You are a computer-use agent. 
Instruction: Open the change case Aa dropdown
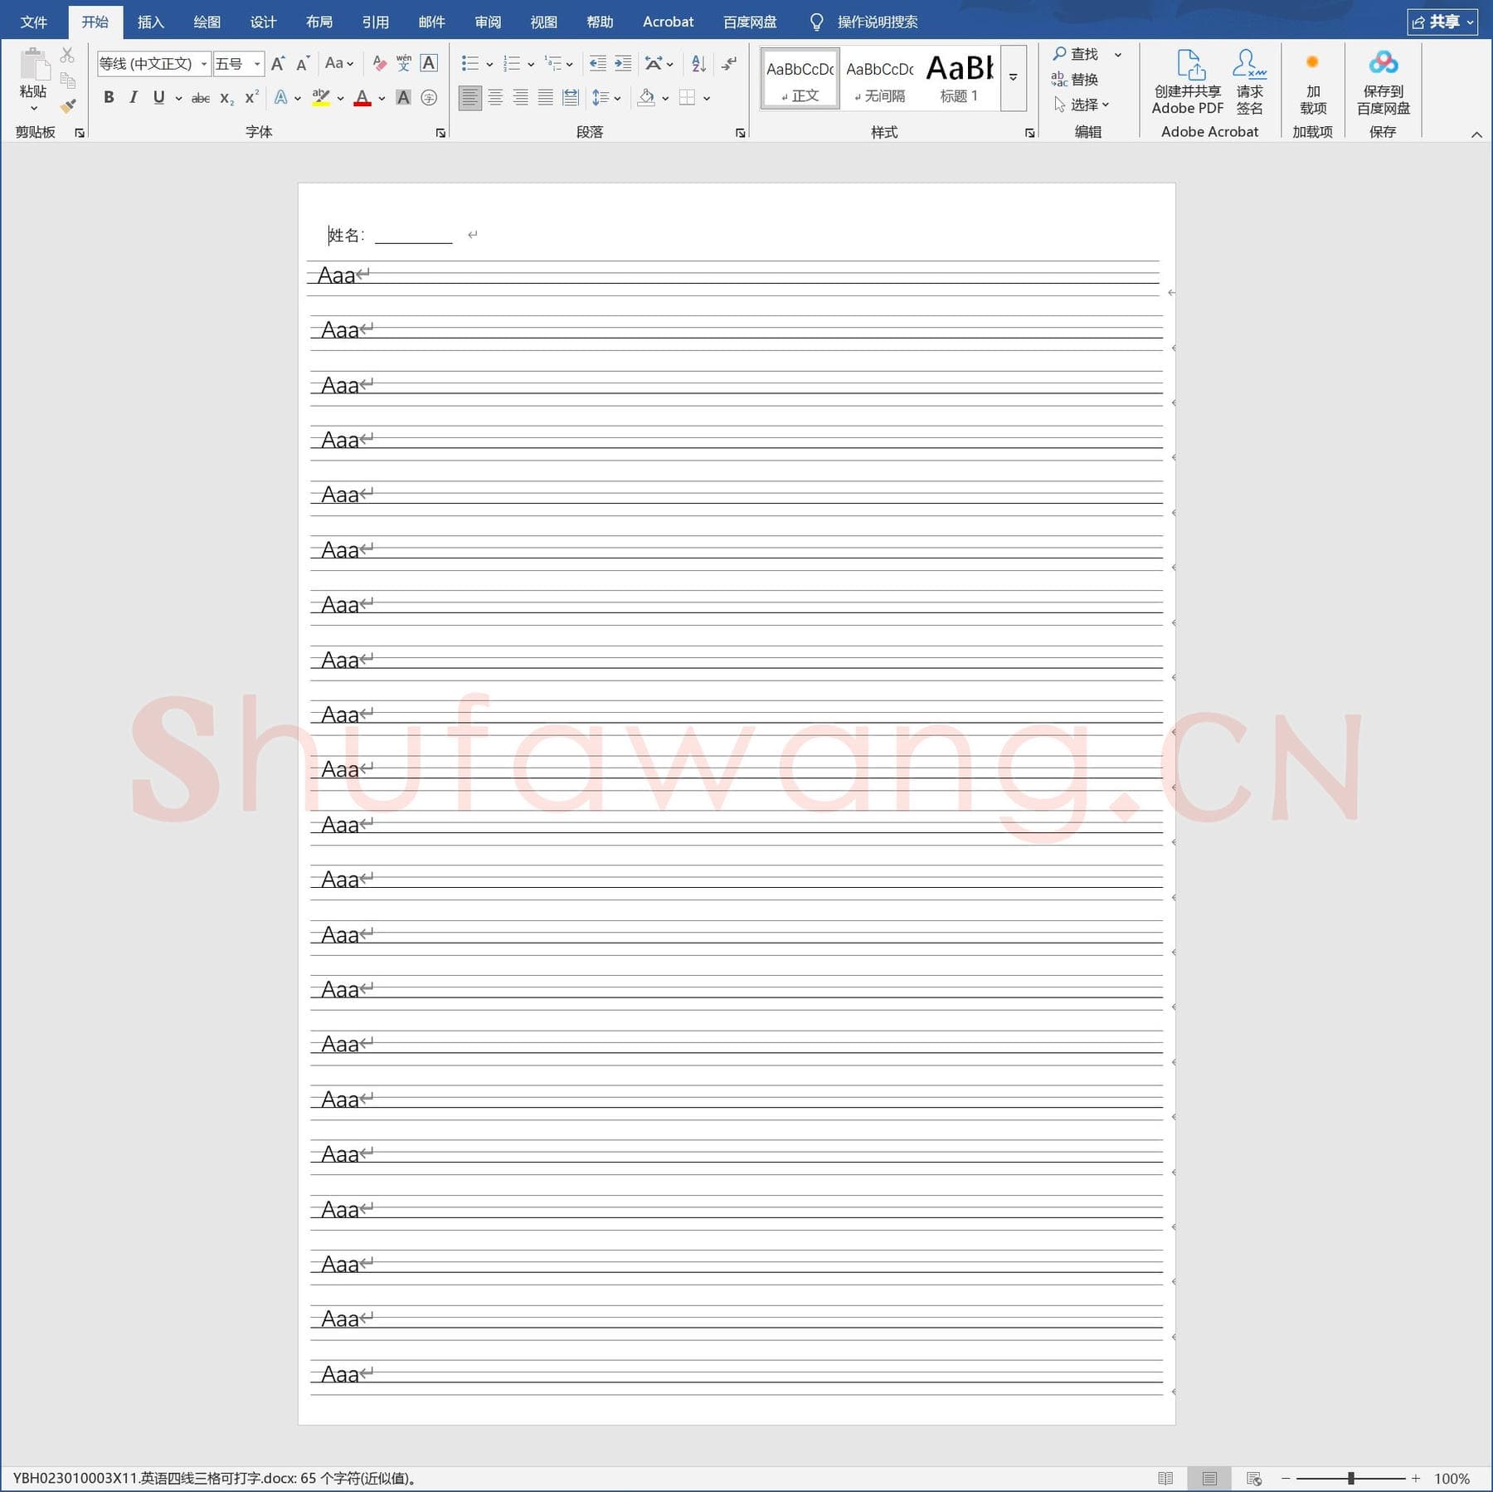(x=339, y=63)
